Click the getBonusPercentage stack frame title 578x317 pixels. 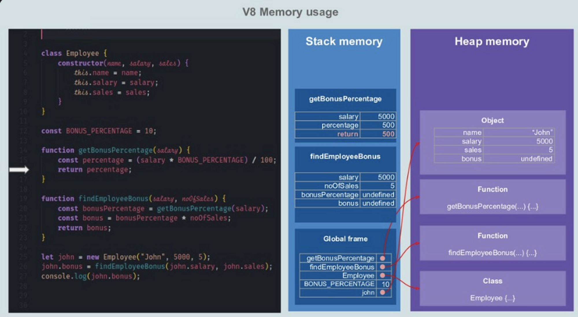pyautogui.click(x=345, y=99)
